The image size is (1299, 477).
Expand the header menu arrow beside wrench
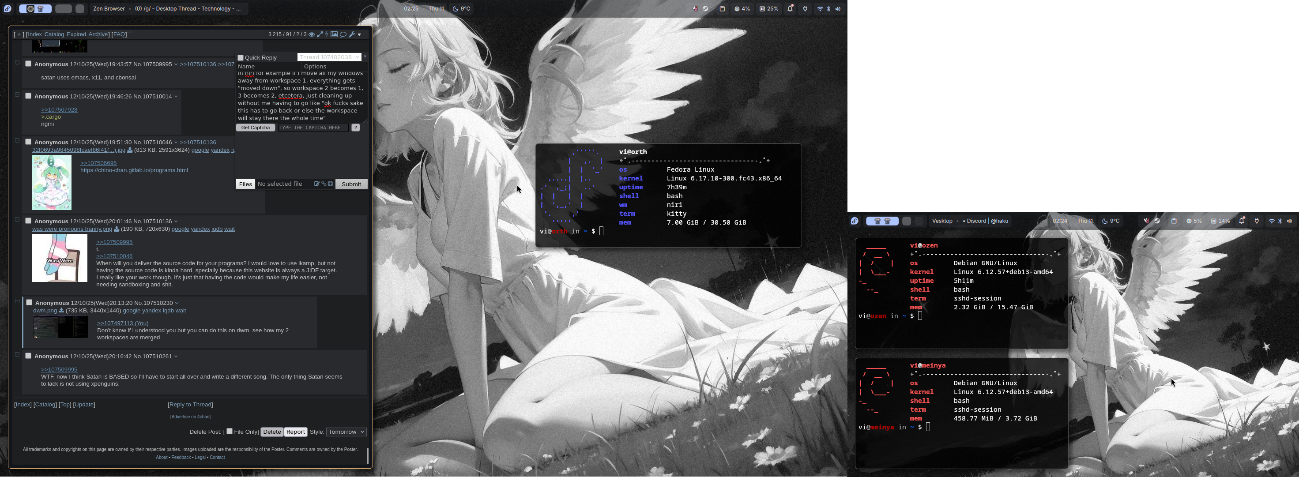(360, 35)
